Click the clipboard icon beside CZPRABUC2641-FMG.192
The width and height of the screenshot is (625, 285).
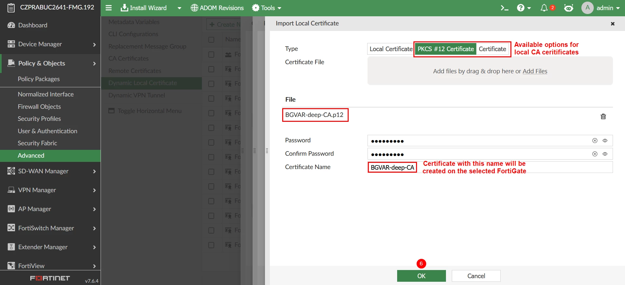tap(11, 7)
